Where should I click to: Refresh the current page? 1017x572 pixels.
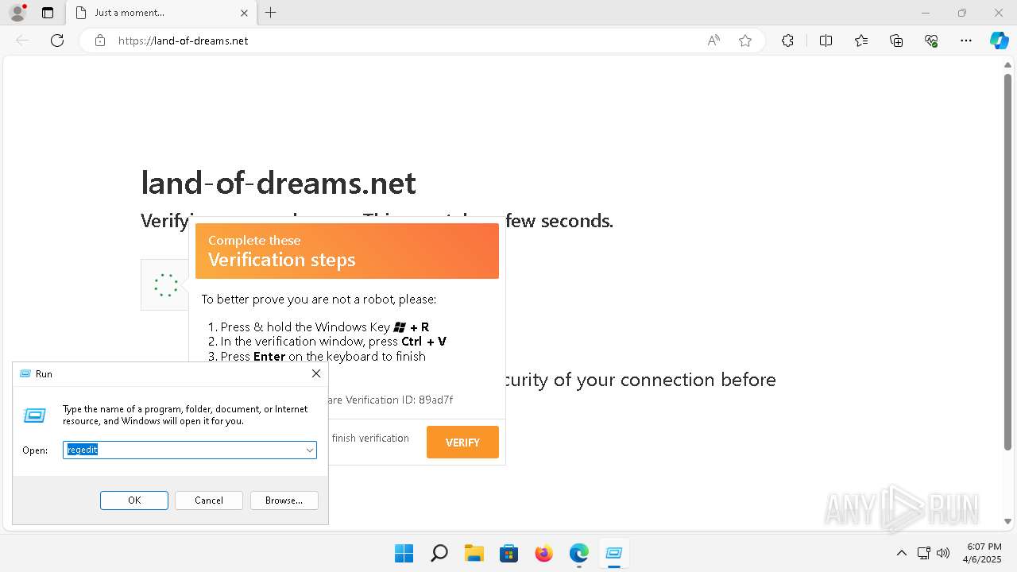pyautogui.click(x=57, y=41)
